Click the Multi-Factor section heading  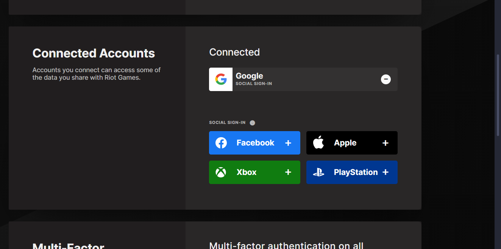click(x=68, y=246)
